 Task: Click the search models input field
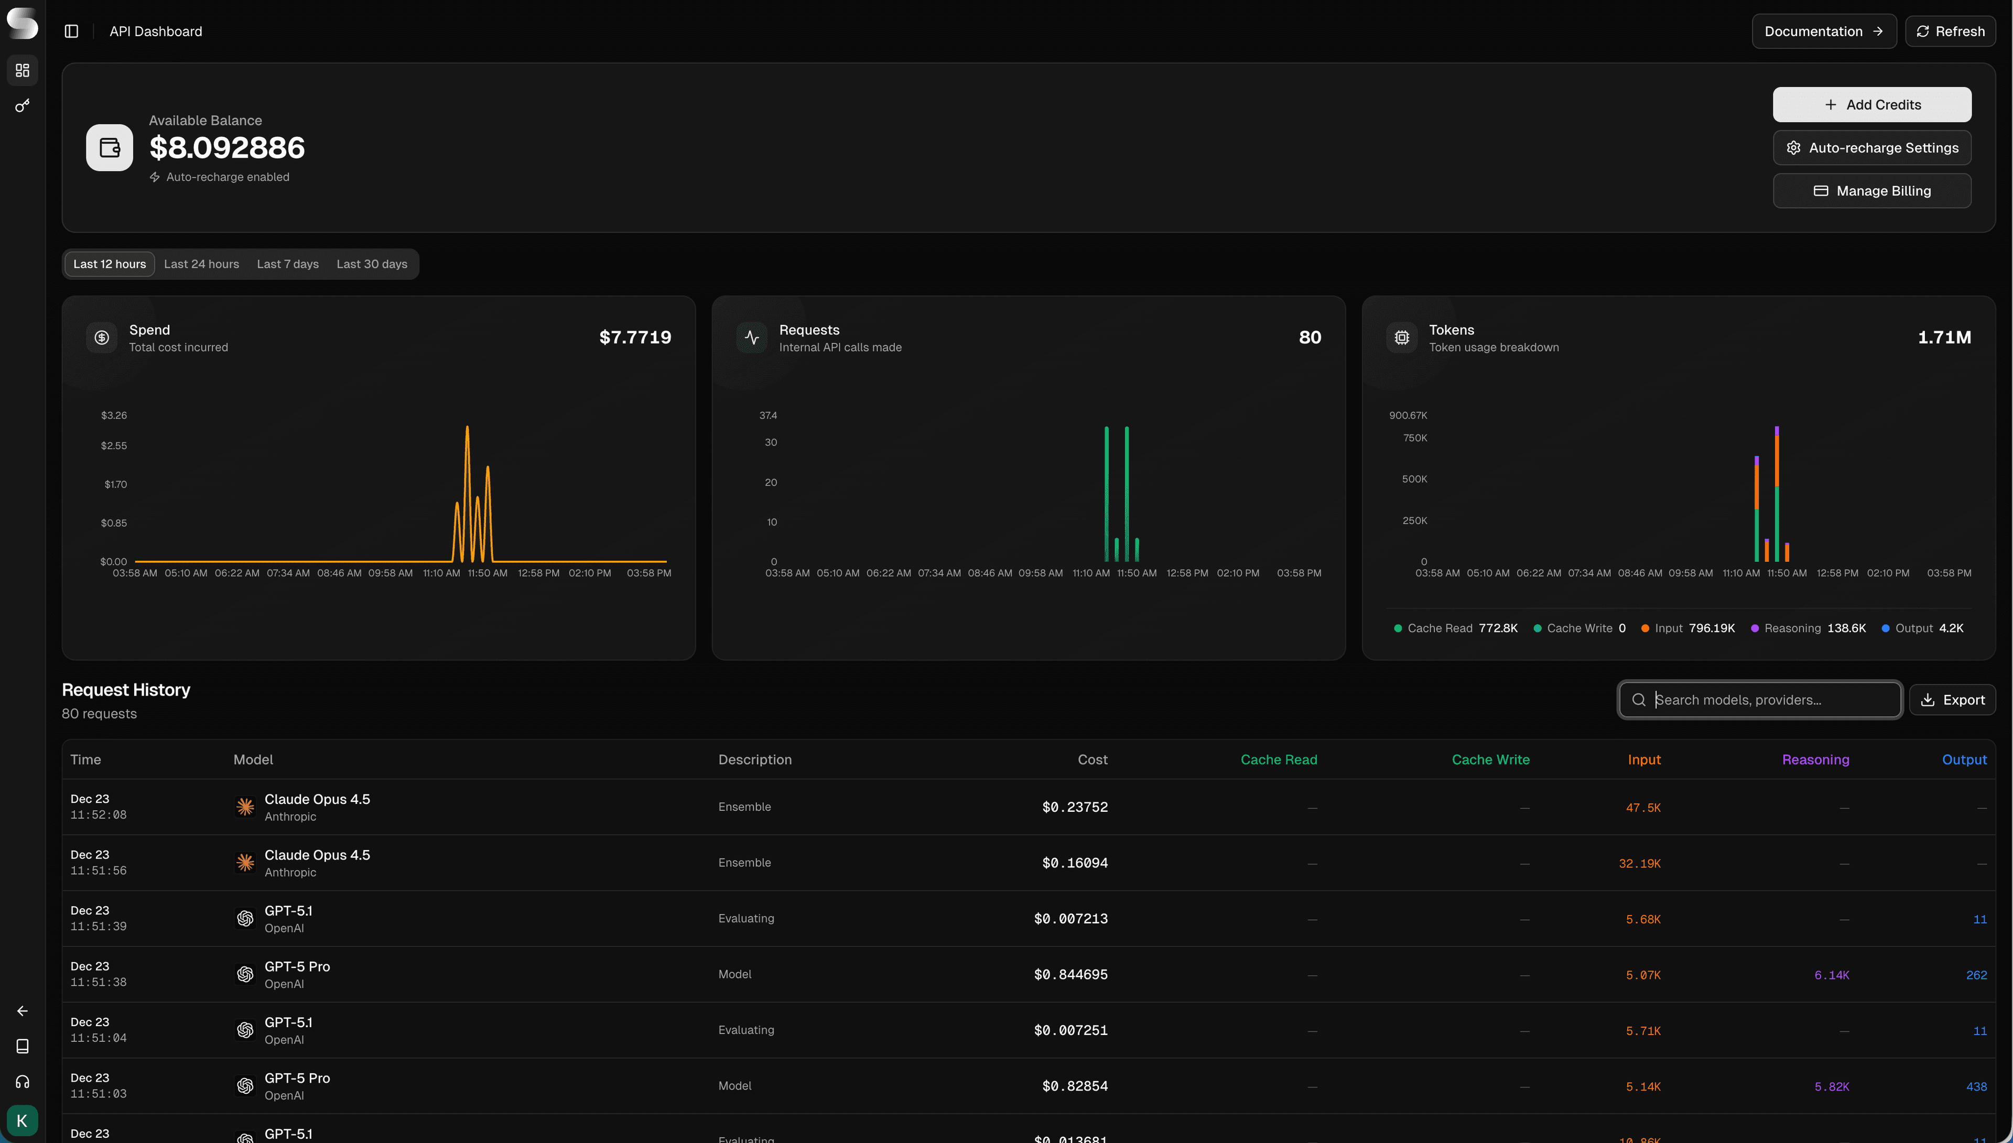[1759, 700]
